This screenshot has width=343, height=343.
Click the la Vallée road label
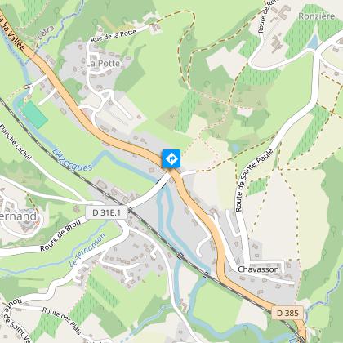[12, 32]
